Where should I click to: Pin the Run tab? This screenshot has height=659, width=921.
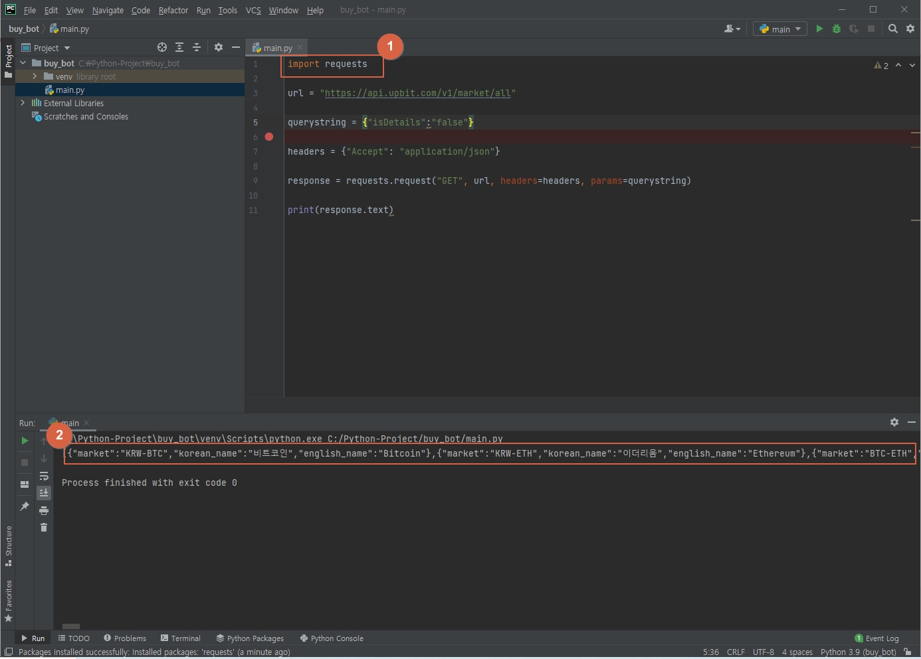pos(25,506)
